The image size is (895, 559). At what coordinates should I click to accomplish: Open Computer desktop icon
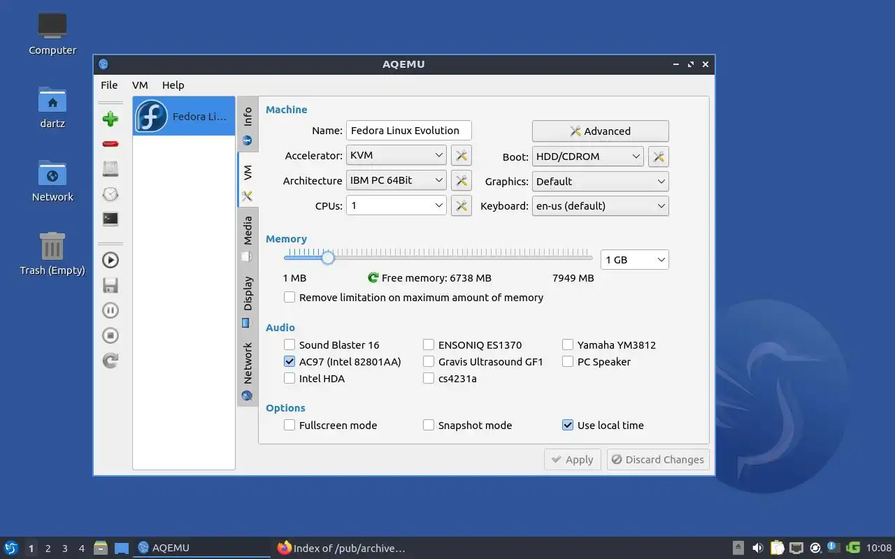(x=52, y=26)
